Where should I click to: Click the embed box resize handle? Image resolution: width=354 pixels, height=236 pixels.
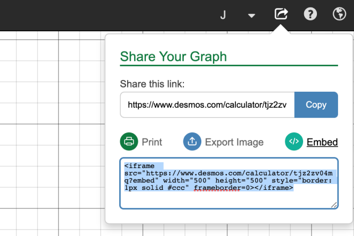[334, 205]
